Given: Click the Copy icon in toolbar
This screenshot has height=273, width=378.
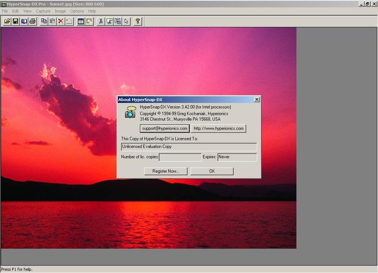Looking at the screenshot, I should (x=44, y=21).
